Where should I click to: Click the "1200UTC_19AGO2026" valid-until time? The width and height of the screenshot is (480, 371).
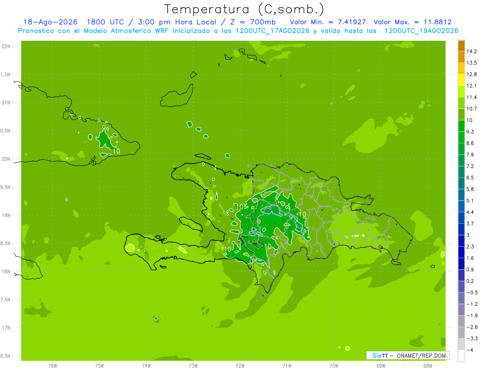[x=421, y=31]
